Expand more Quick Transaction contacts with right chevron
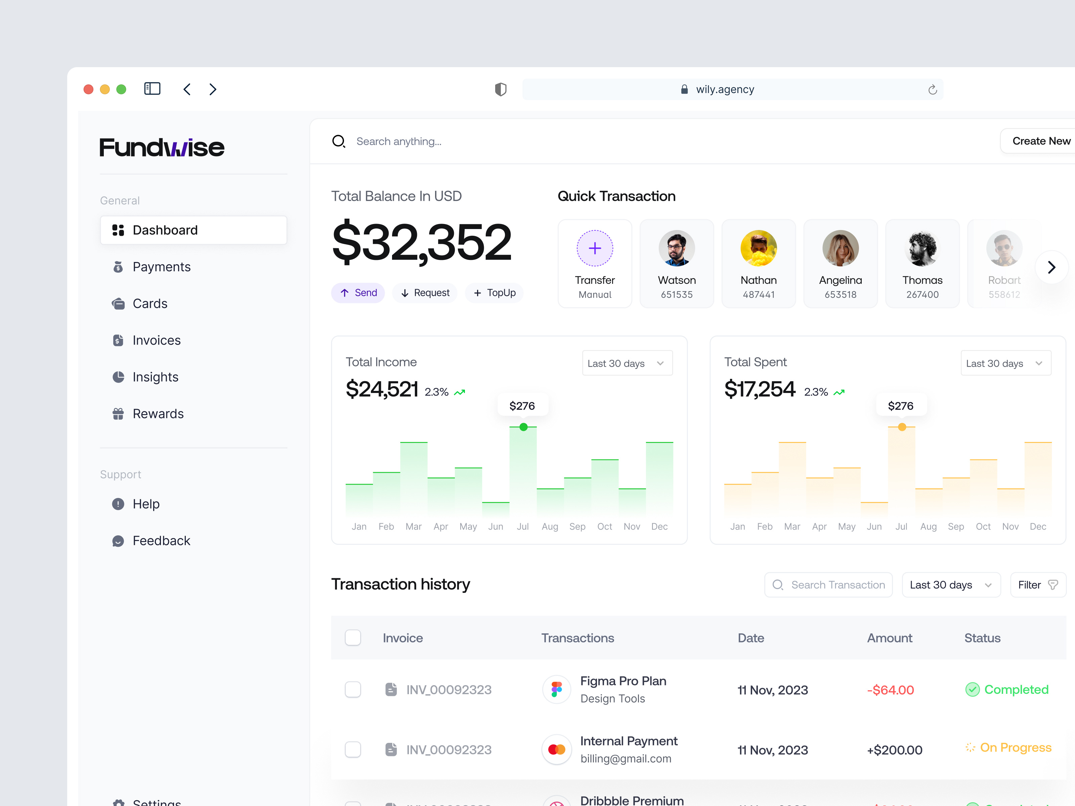This screenshot has width=1075, height=806. pos(1051,267)
